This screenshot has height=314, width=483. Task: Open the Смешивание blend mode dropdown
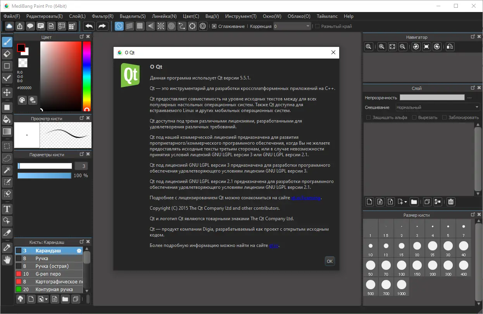point(438,107)
